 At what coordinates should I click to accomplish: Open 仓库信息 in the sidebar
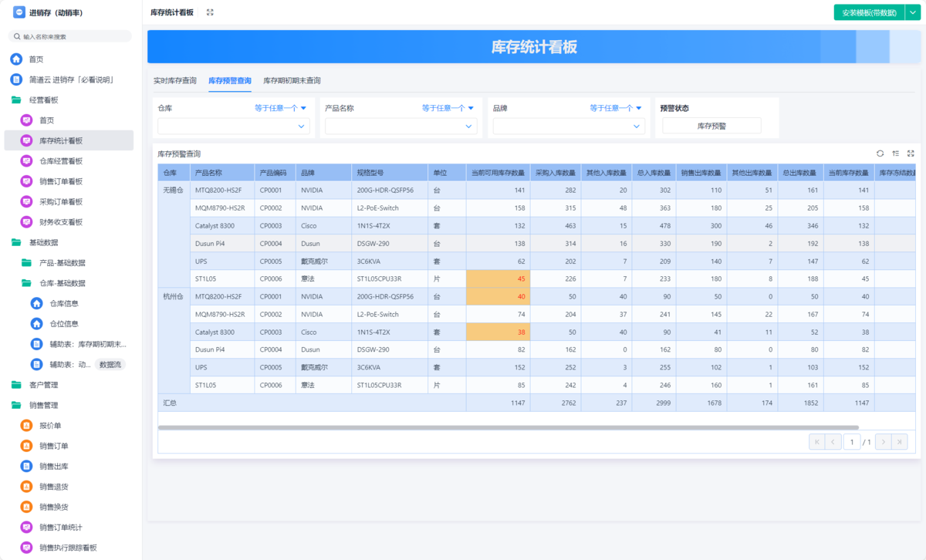pyautogui.click(x=63, y=304)
